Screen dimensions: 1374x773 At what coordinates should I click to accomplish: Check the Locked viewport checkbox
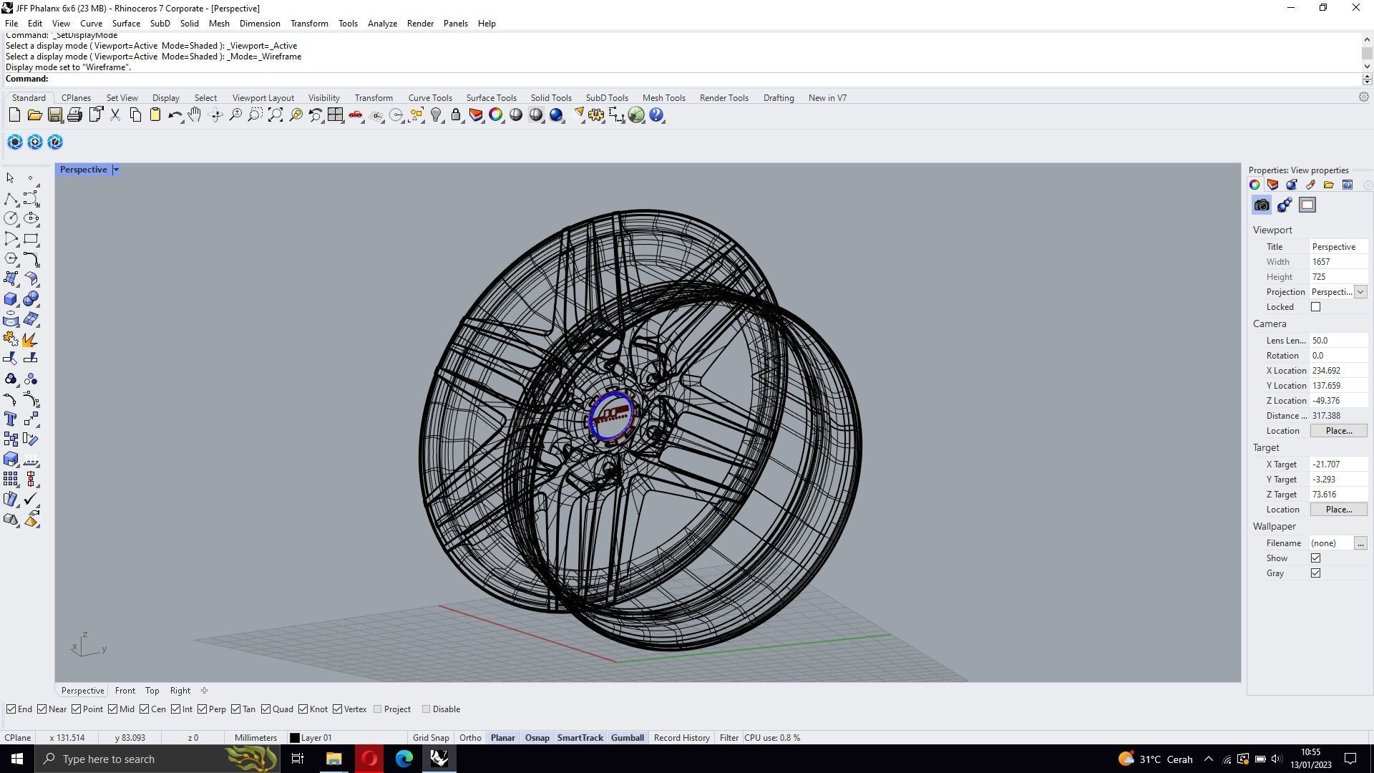[x=1315, y=307]
